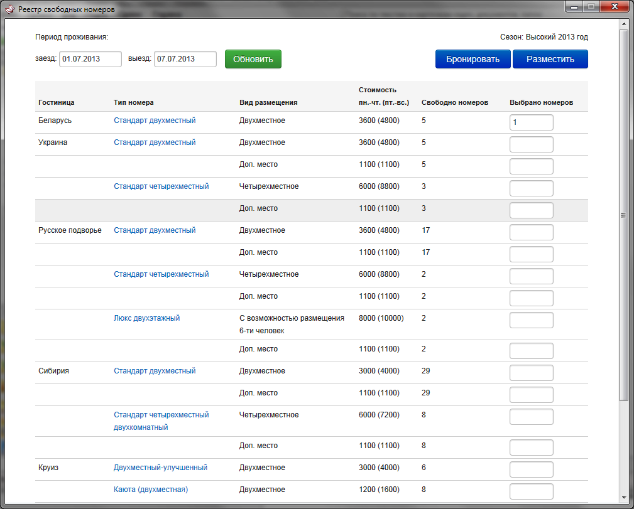Click selected rooms field for Русское подворье Двухместное
The image size is (634, 509).
click(532, 232)
